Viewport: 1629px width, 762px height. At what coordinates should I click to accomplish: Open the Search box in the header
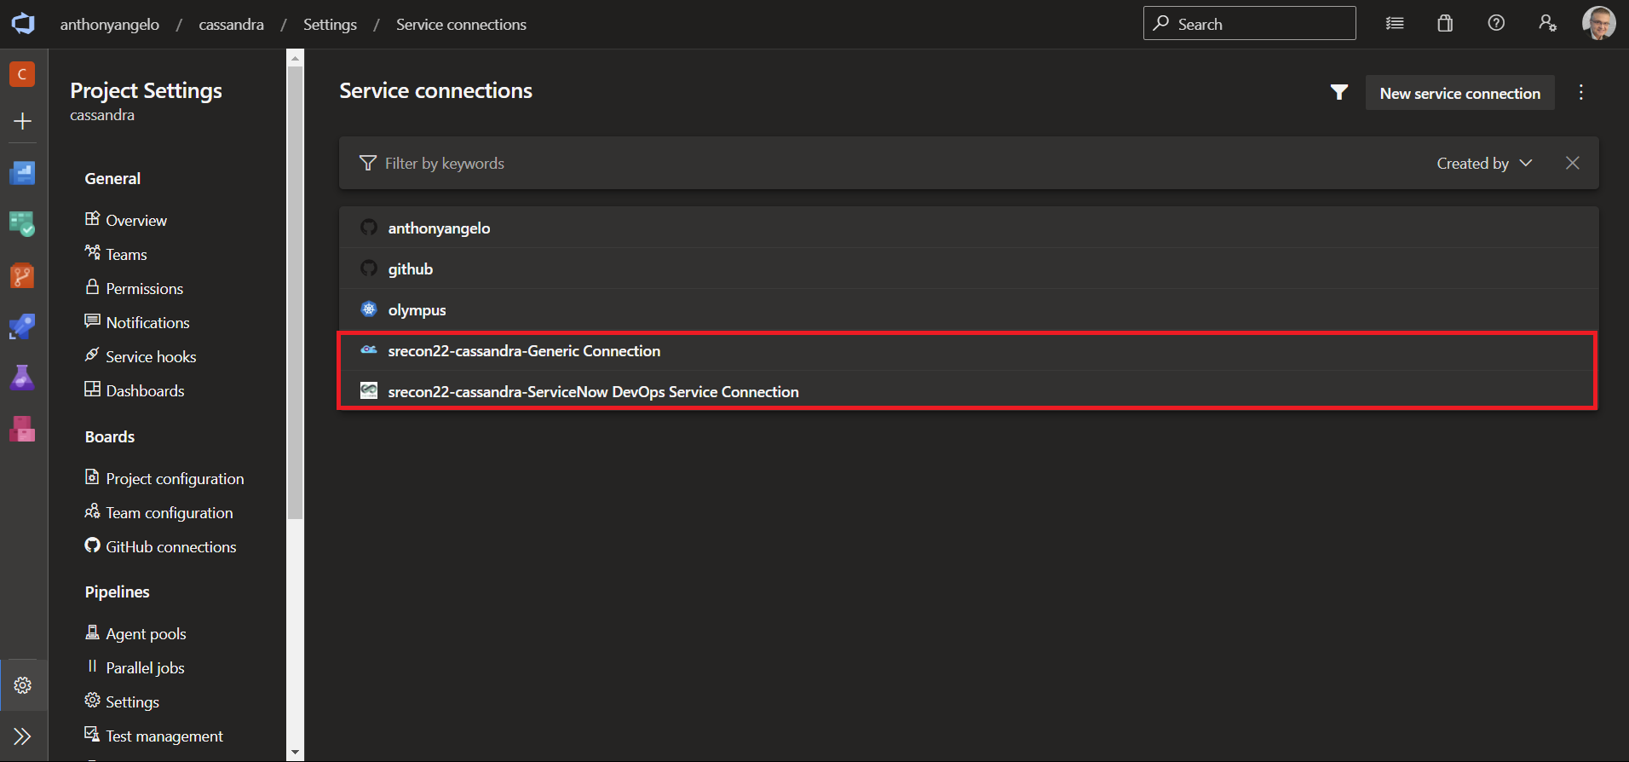click(1249, 24)
